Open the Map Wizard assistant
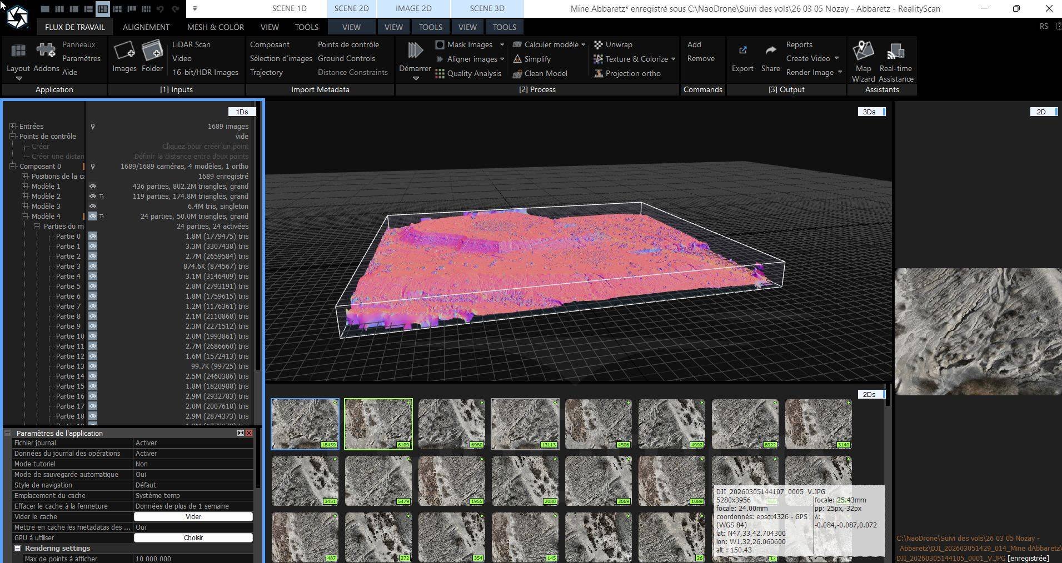 click(x=863, y=52)
